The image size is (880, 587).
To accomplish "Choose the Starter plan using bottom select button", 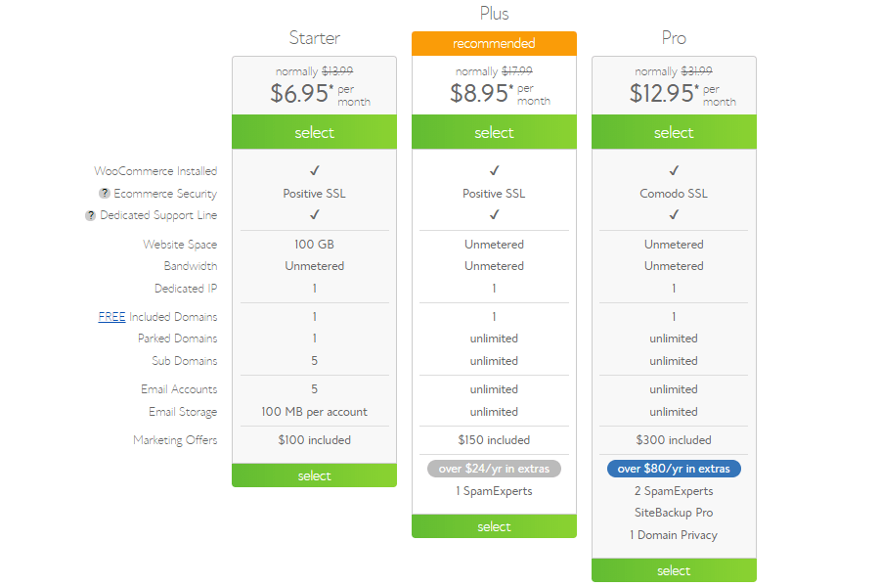I will [314, 475].
